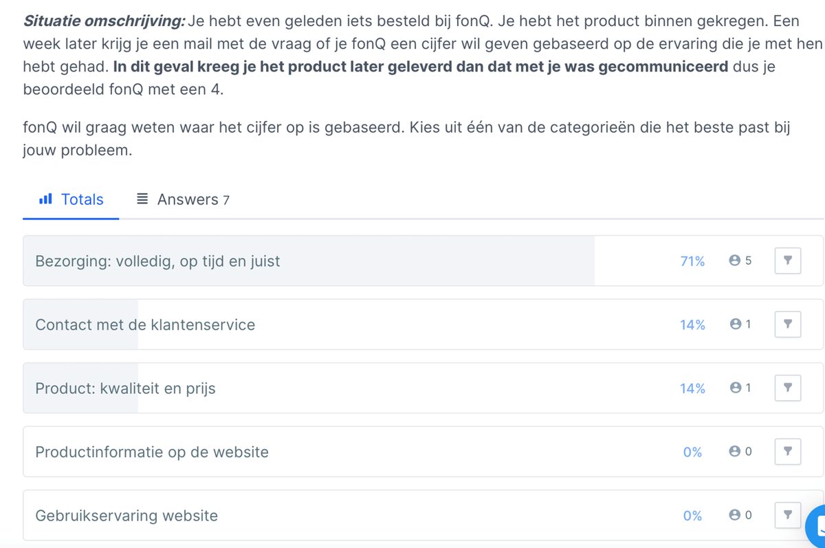
Task: Click the 'Productinformatie op de website' label
Action: pyautogui.click(x=152, y=452)
